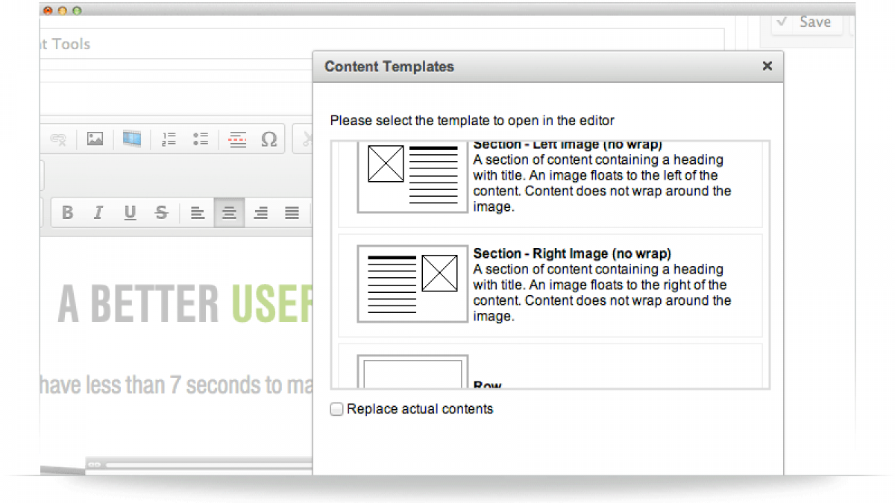The width and height of the screenshot is (895, 503).
Task: Check the Replace actual contents checkbox
Action: pyautogui.click(x=337, y=409)
